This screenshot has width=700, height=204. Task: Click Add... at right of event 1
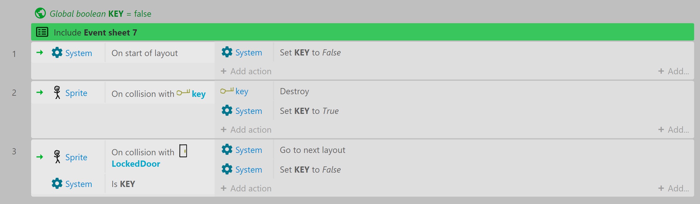click(x=674, y=71)
